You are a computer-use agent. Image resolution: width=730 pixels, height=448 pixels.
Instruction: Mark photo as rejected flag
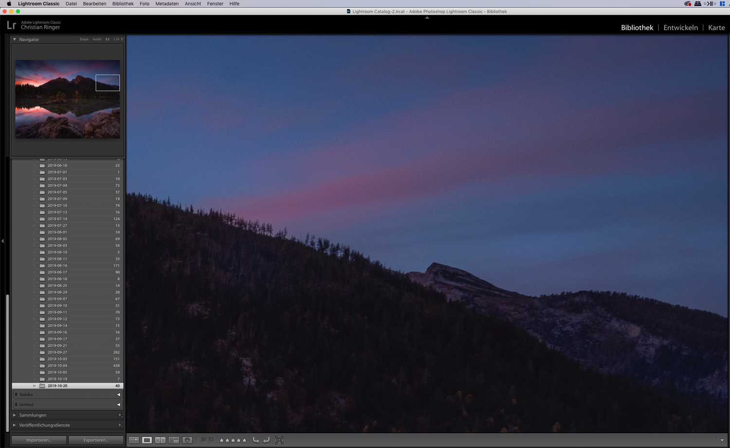tap(211, 440)
